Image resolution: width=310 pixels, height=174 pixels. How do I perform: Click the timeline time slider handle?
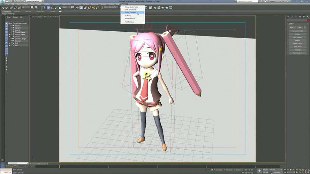tap(39, 164)
